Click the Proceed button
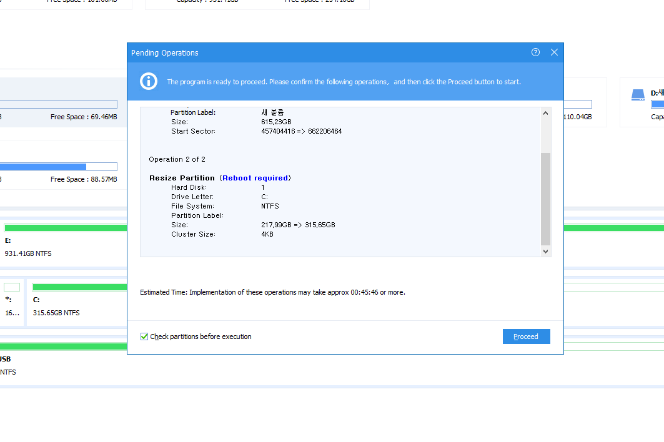664x442 pixels. [x=527, y=336]
